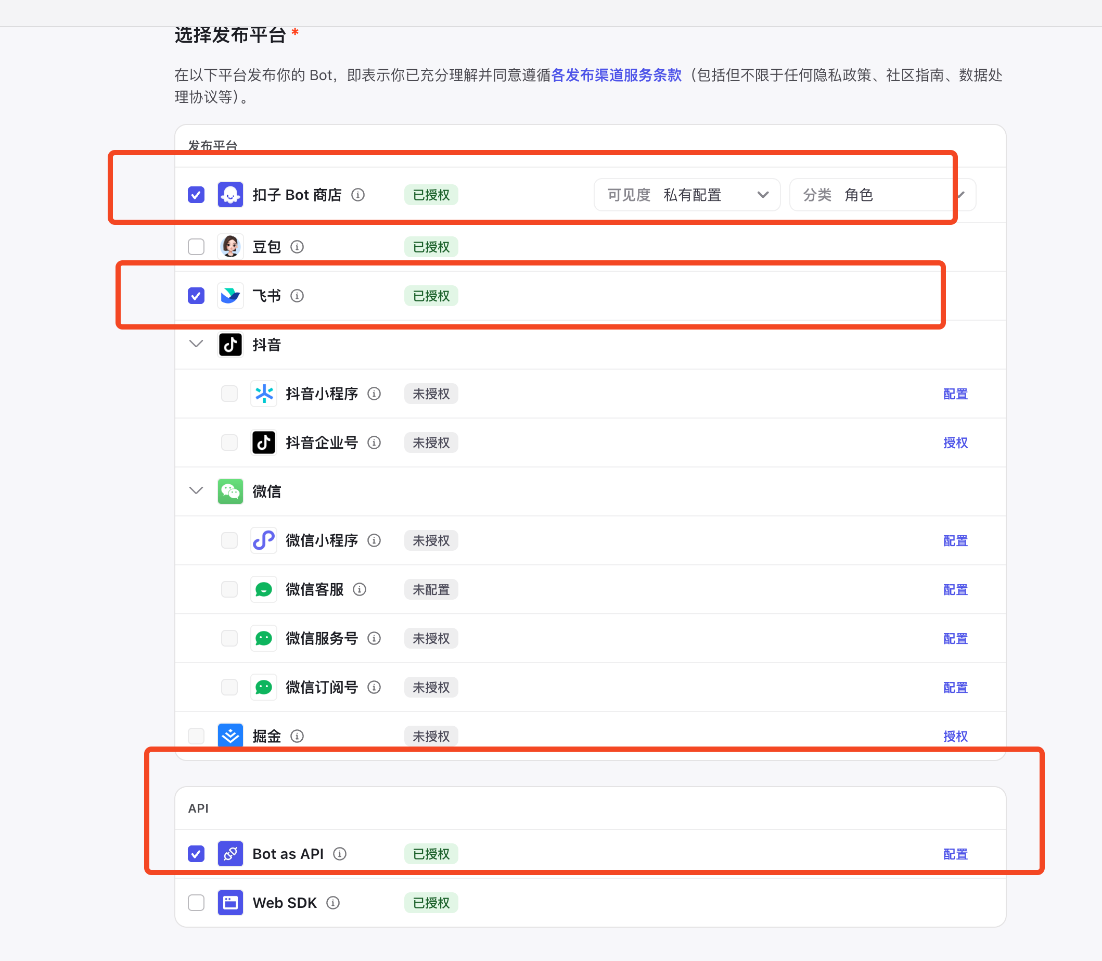Show info tooltip for 微信服务号
The width and height of the screenshot is (1102, 961).
tap(374, 638)
